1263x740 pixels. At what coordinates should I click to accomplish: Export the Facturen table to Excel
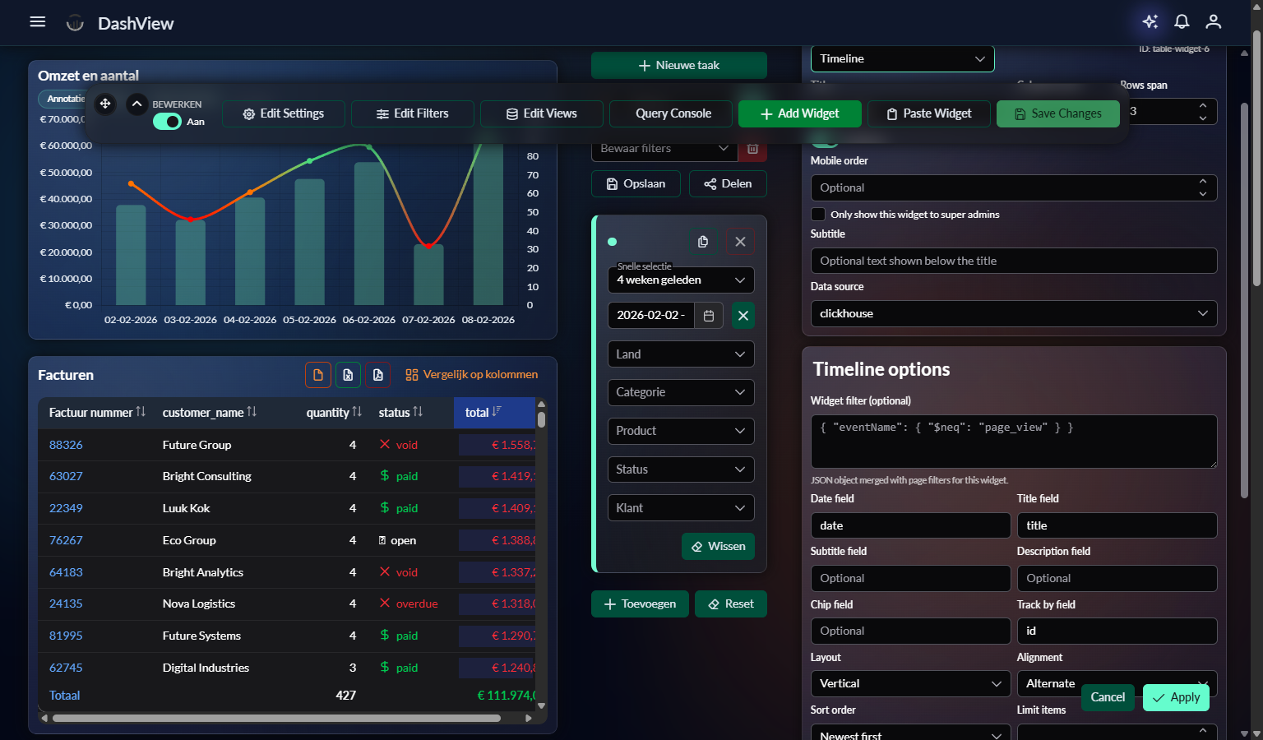(x=348, y=374)
